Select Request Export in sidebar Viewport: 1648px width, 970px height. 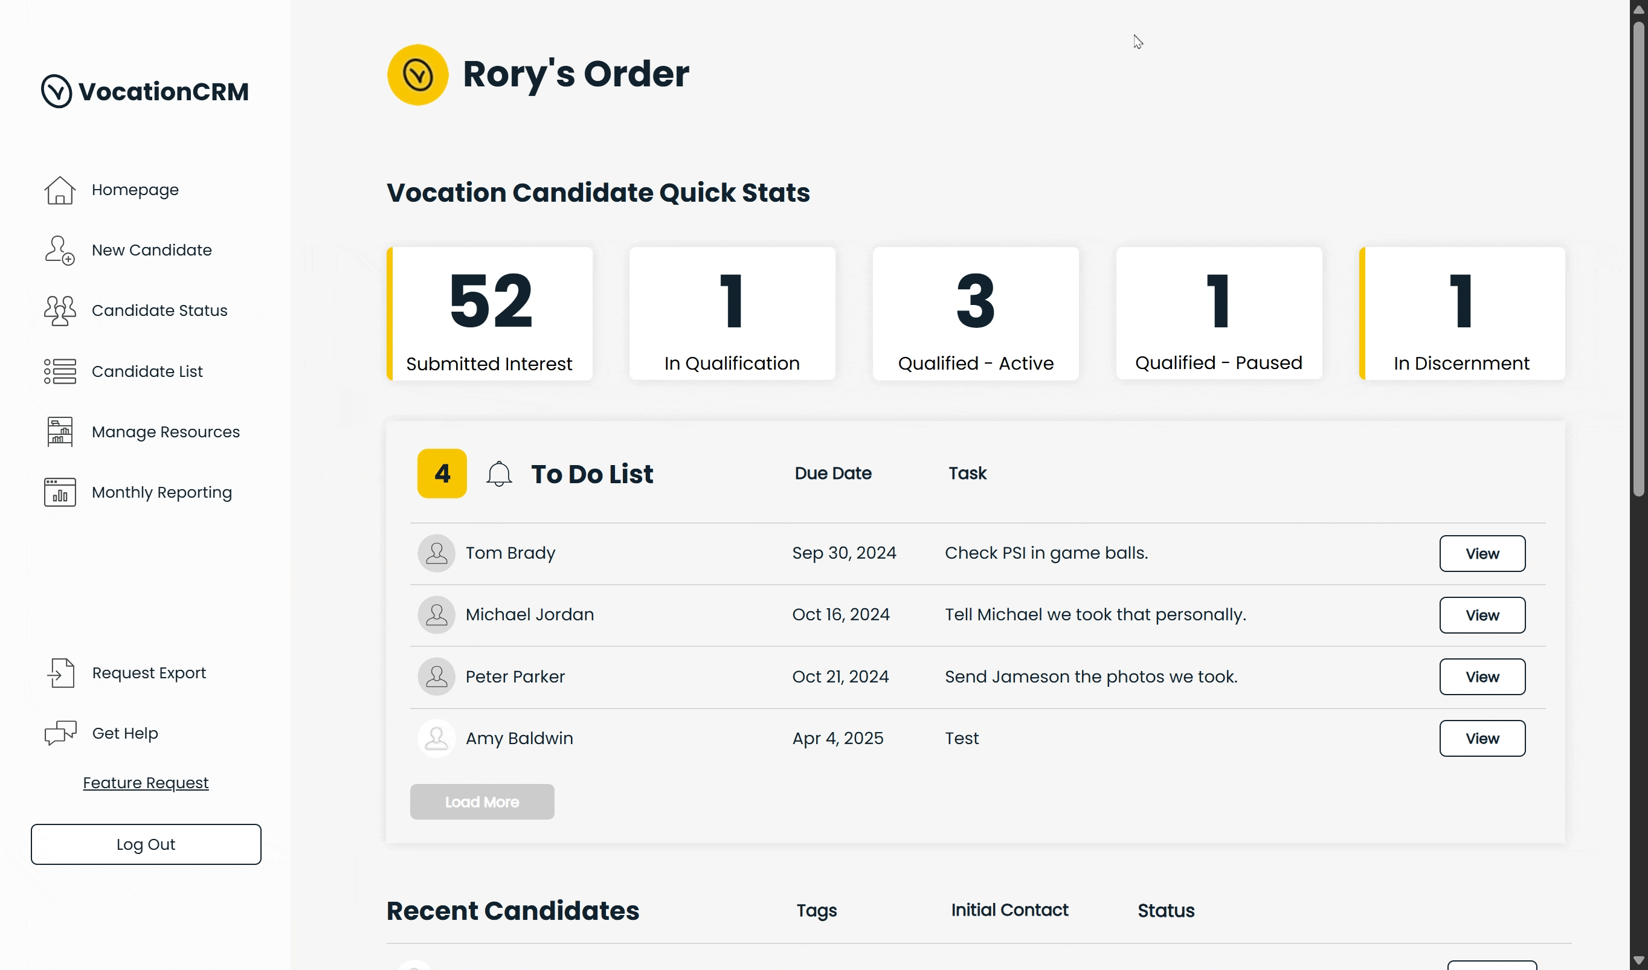(149, 673)
